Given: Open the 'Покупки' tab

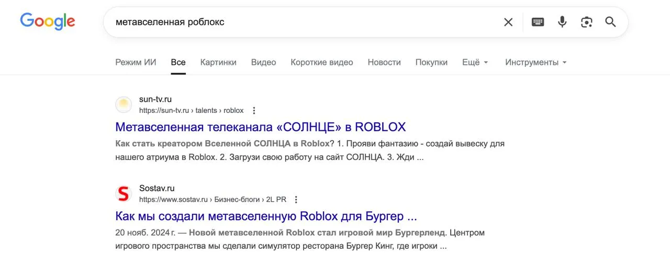Looking at the screenshot, I should coord(431,62).
